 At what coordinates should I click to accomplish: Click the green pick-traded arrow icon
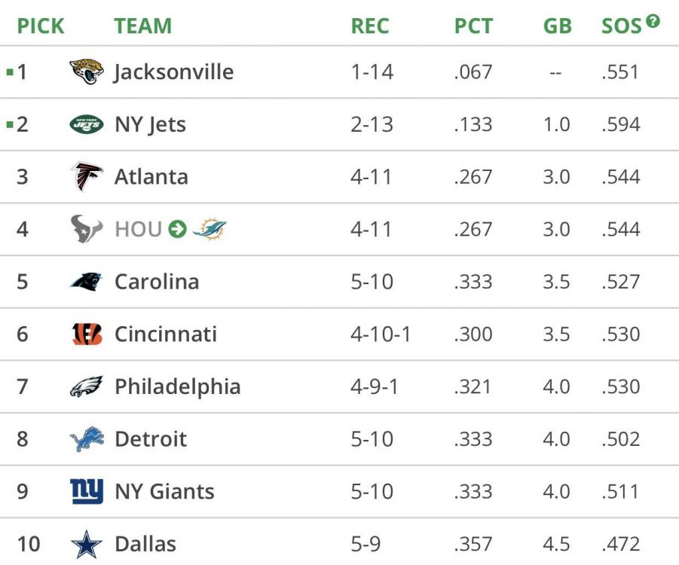(x=177, y=229)
